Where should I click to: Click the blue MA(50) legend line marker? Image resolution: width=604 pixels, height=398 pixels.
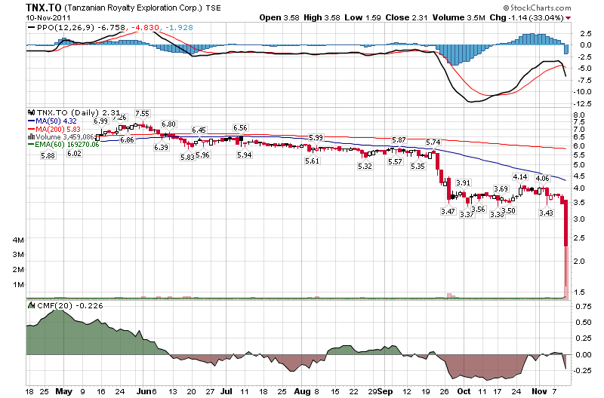pyautogui.click(x=30, y=120)
